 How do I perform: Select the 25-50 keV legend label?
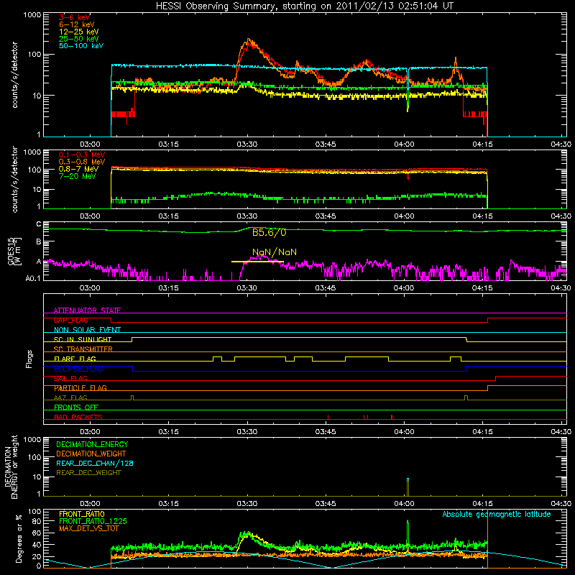78,39
